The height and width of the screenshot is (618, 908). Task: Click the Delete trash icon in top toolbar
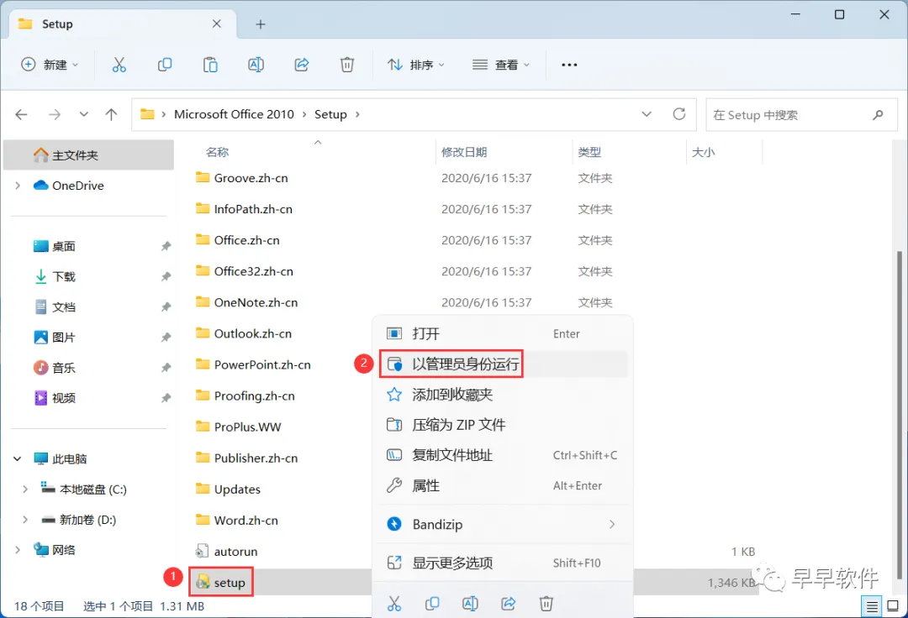[x=347, y=65]
